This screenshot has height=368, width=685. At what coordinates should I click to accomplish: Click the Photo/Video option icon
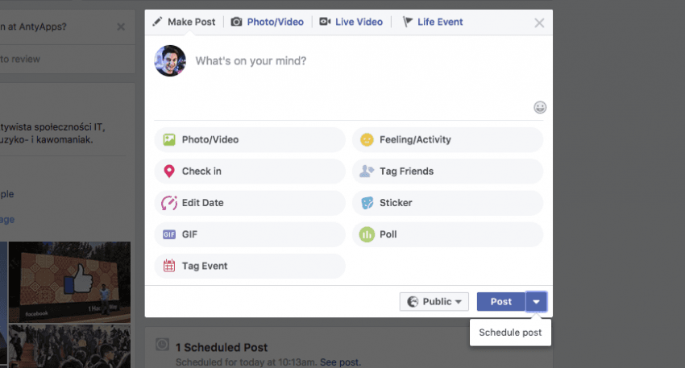[169, 139]
